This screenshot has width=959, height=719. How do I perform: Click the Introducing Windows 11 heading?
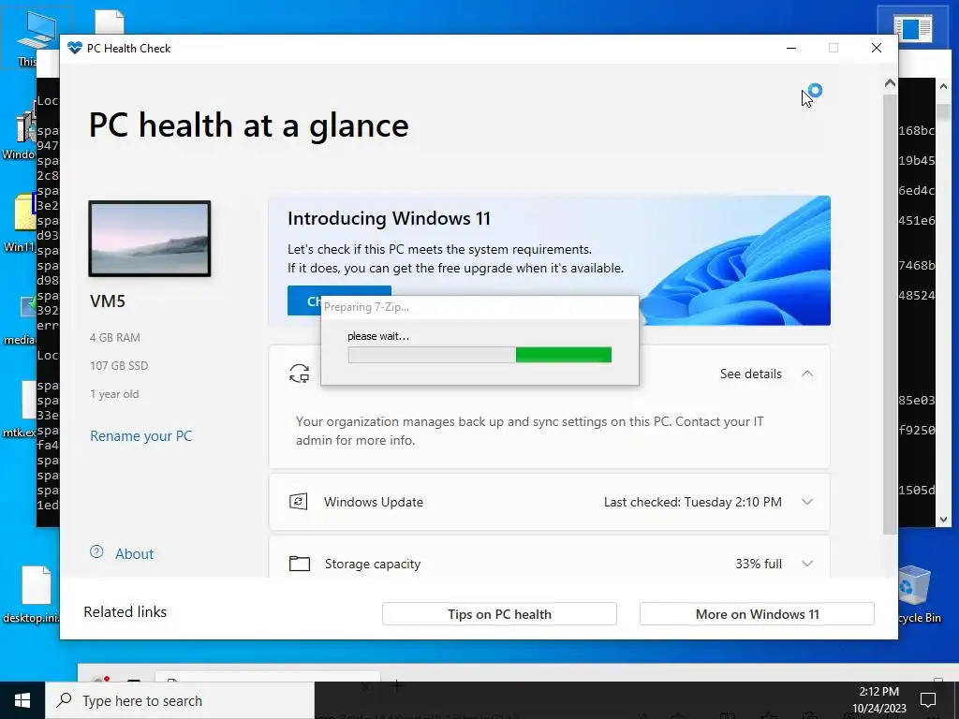tap(389, 218)
